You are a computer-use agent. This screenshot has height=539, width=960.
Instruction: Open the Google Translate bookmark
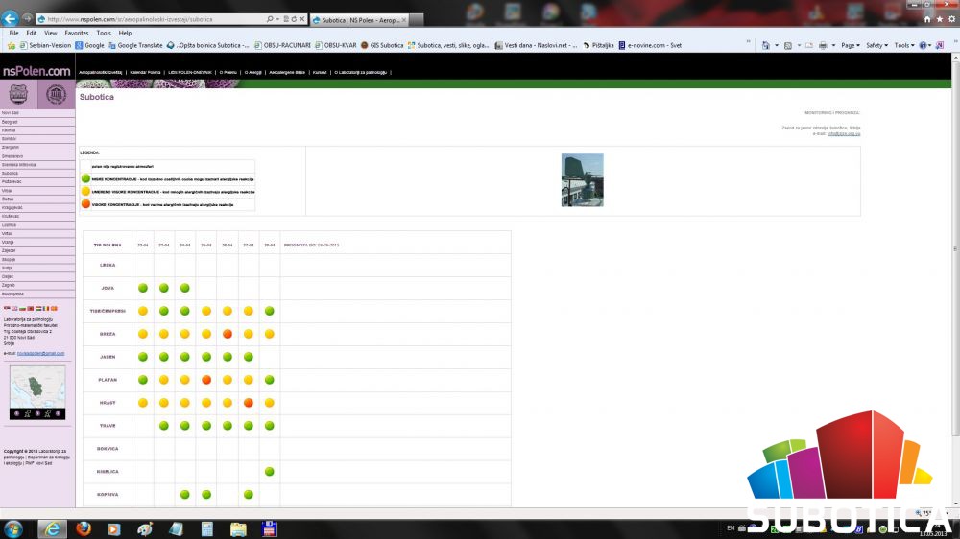pos(135,45)
